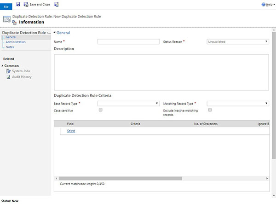Click the Save and New icon
The width and height of the screenshot is (276, 204).
point(56,4)
